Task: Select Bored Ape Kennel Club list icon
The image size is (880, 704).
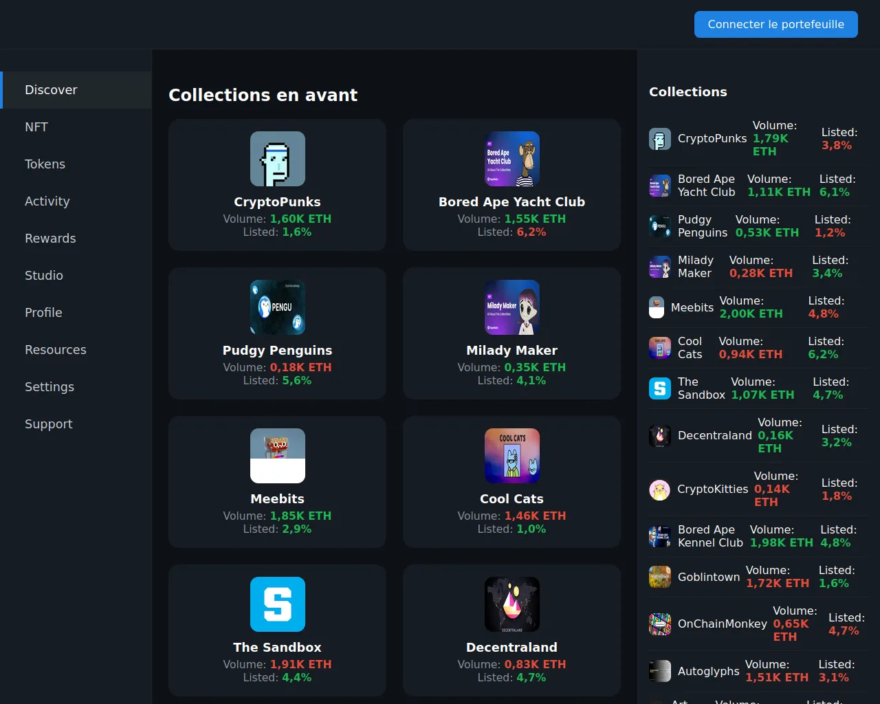Action: click(x=660, y=536)
